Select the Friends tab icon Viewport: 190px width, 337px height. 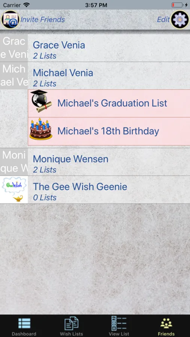[x=166, y=323]
